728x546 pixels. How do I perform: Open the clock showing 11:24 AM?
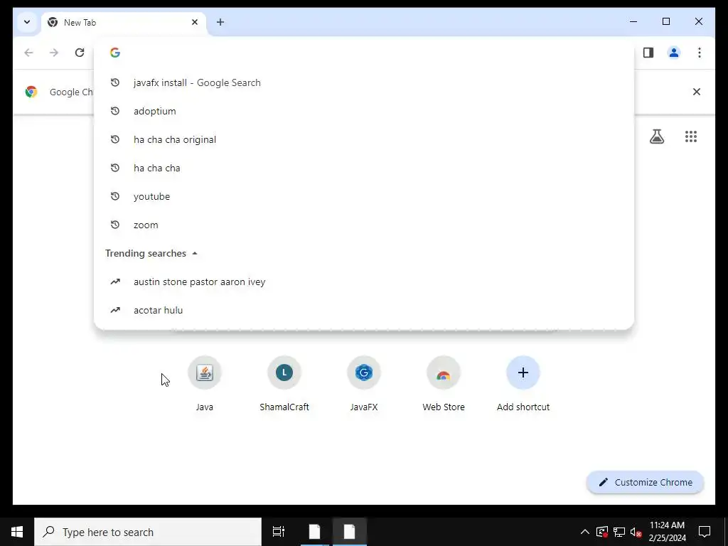tap(667, 532)
